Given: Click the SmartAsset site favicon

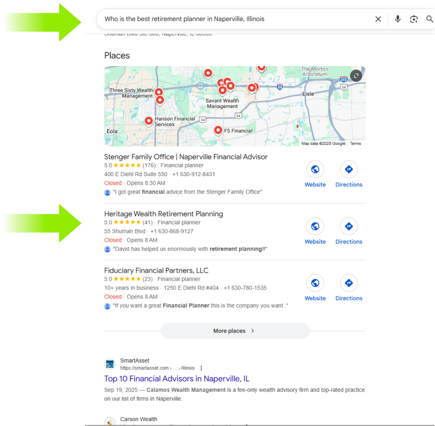Looking at the screenshot, I should (110, 364).
